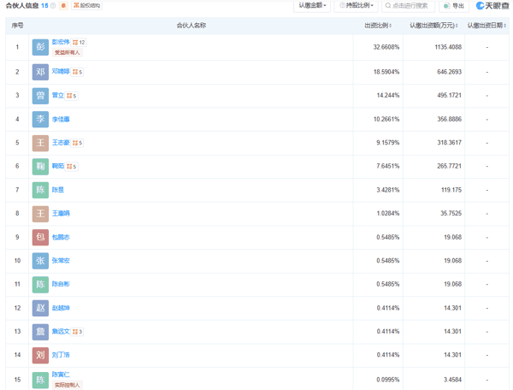The image size is (513, 390).
Task: Open the partner name link in row 15
Action: tap(61, 375)
